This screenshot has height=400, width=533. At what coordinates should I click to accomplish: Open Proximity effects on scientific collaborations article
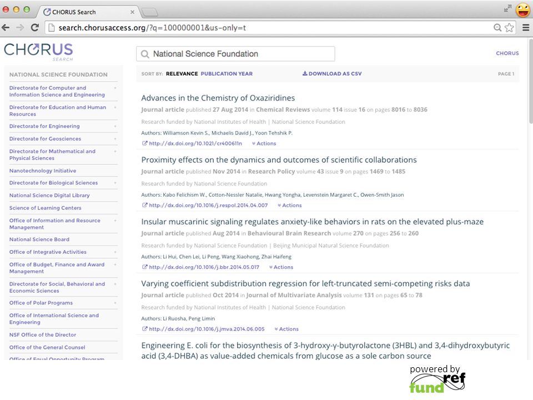click(x=279, y=160)
